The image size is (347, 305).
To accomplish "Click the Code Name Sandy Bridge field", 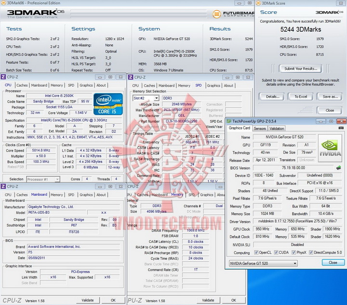I will [x=43, y=102].
